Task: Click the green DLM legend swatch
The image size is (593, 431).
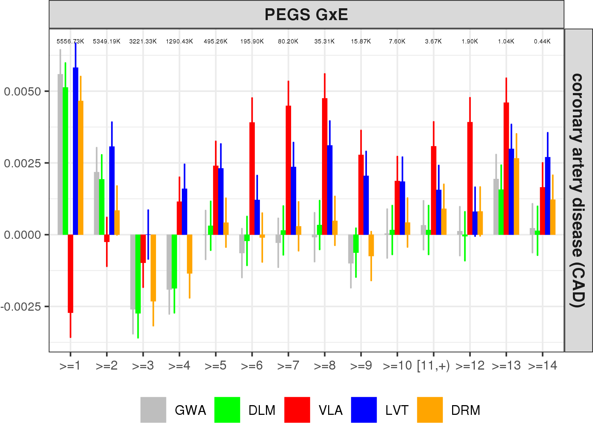Action: point(227,410)
